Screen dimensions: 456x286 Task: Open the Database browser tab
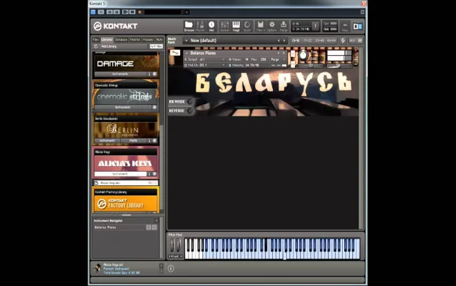click(121, 39)
